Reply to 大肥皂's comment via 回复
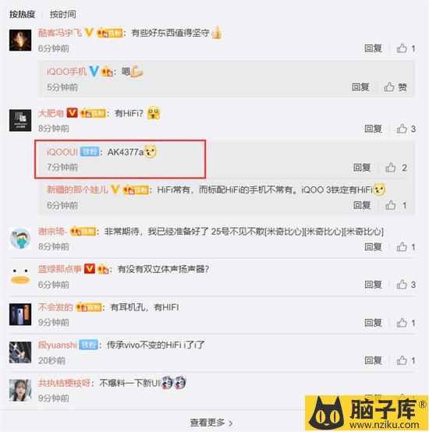This screenshot has width=429, height=432. tap(373, 129)
